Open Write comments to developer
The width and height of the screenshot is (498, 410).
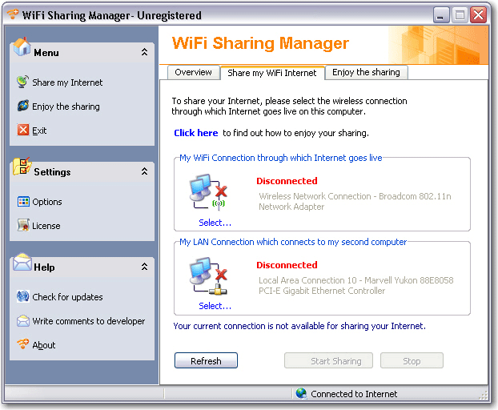89,321
